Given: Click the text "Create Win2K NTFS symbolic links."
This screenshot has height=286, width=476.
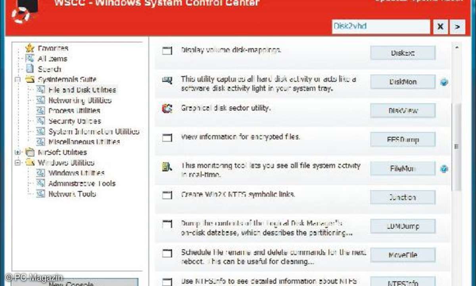Looking at the screenshot, I should pyautogui.click(x=238, y=195).
